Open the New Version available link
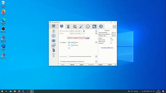Viewport: 166px width, 93px height. (x=107, y=48)
